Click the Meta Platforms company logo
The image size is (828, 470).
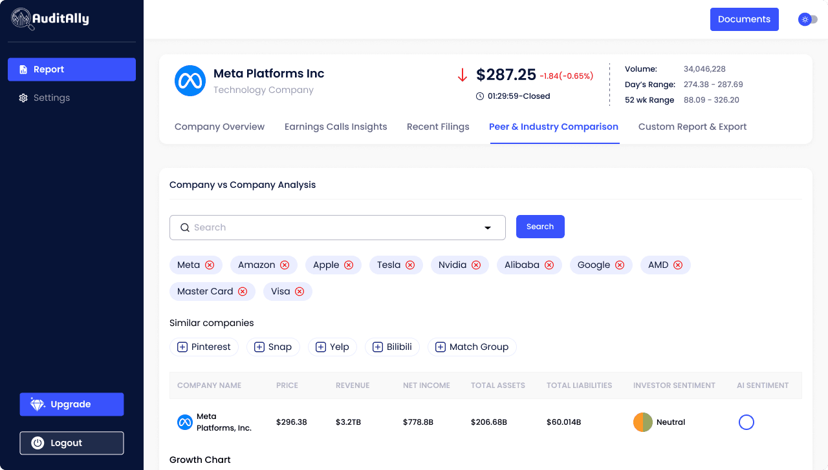click(190, 81)
